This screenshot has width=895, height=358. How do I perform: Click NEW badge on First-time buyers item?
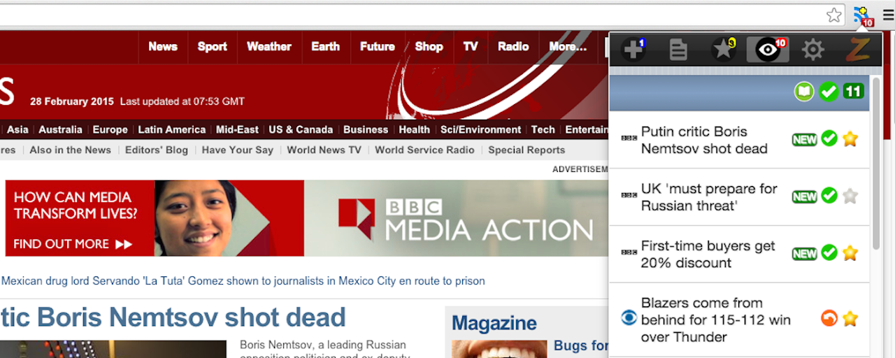804,254
